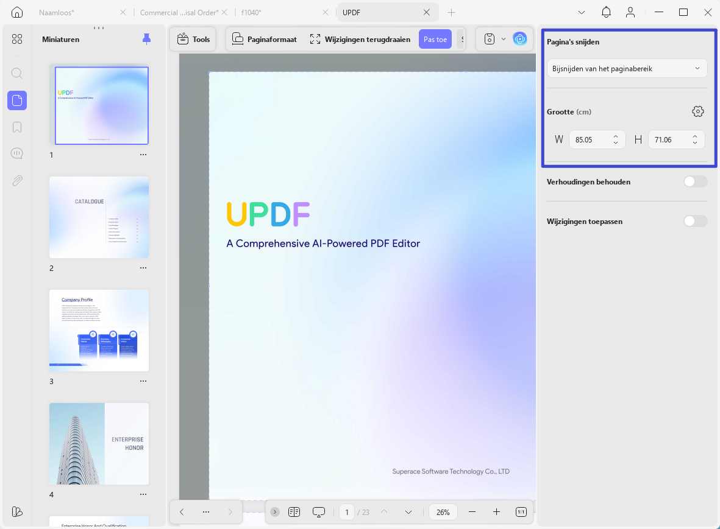Go back with the left arrow
The height and width of the screenshot is (529, 720).
(182, 512)
